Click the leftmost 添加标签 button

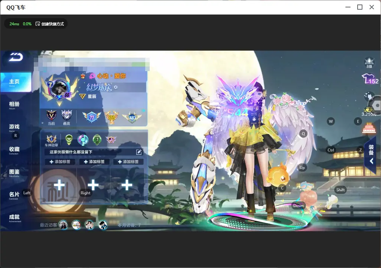click(60, 162)
